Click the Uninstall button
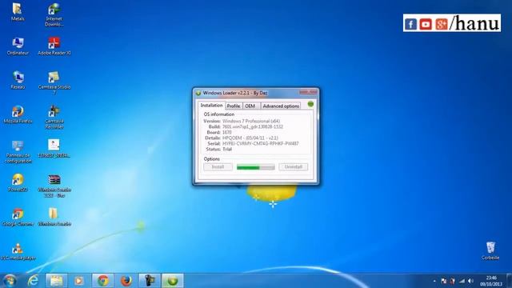This screenshot has height=288, width=512. (x=294, y=167)
